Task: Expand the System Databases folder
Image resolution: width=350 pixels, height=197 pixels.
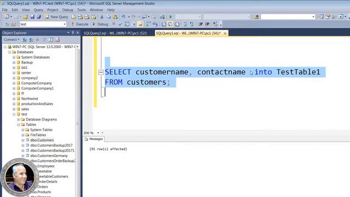Action: click(x=14, y=57)
